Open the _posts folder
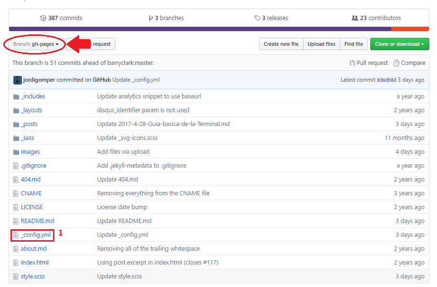The width and height of the screenshot is (437, 287). (29, 124)
